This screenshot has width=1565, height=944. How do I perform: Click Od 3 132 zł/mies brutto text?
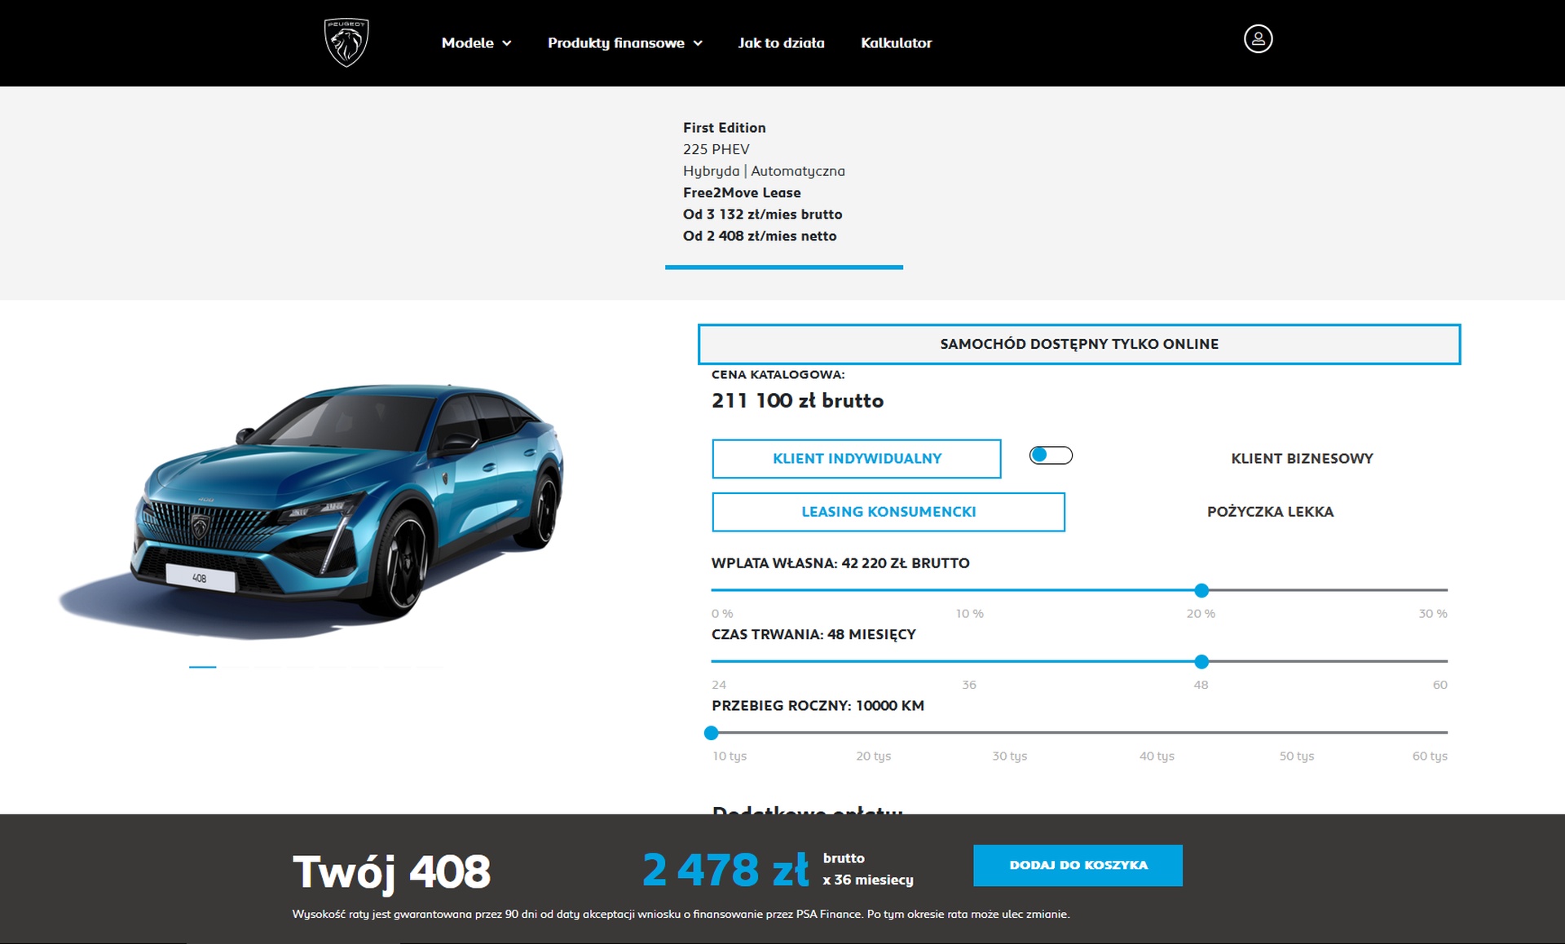coord(762,214)
